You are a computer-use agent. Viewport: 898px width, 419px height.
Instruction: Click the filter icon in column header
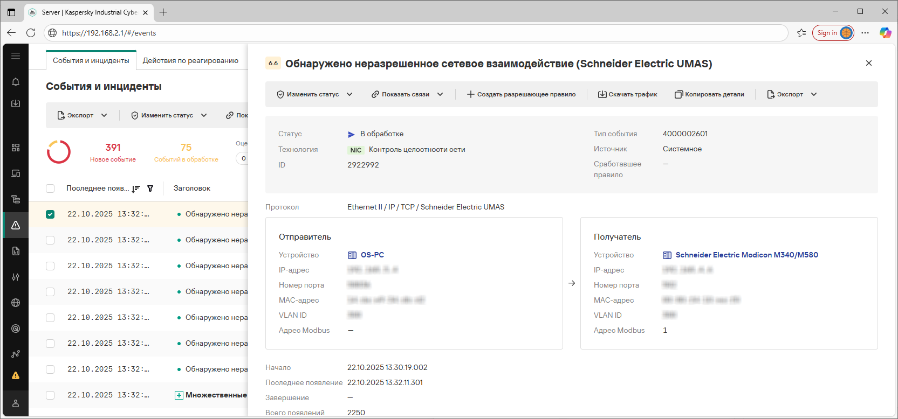point(150,188)
